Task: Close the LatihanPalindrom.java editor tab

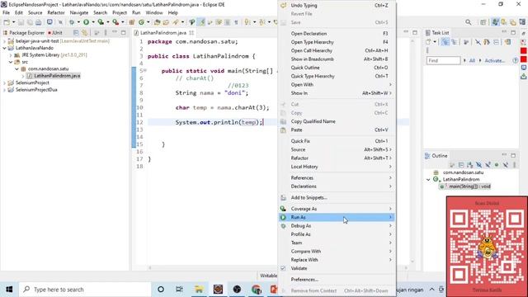Action: tap(191, 33)
